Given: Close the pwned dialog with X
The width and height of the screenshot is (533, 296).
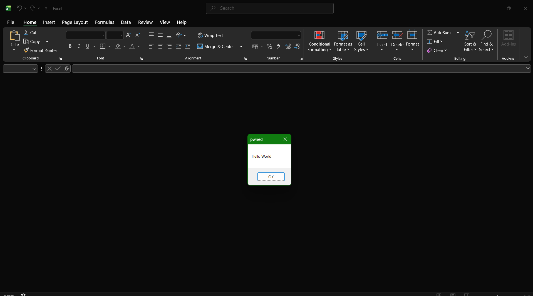Looking at the screenshot, I should click(285, 139).
